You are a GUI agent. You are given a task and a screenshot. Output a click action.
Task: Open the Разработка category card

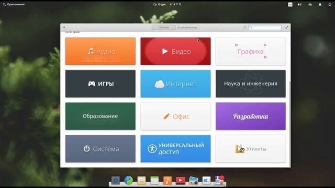tap(251, 116)
